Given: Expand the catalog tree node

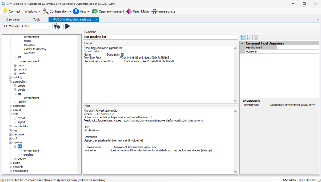Looking at the screenshot, I should 10,78.
